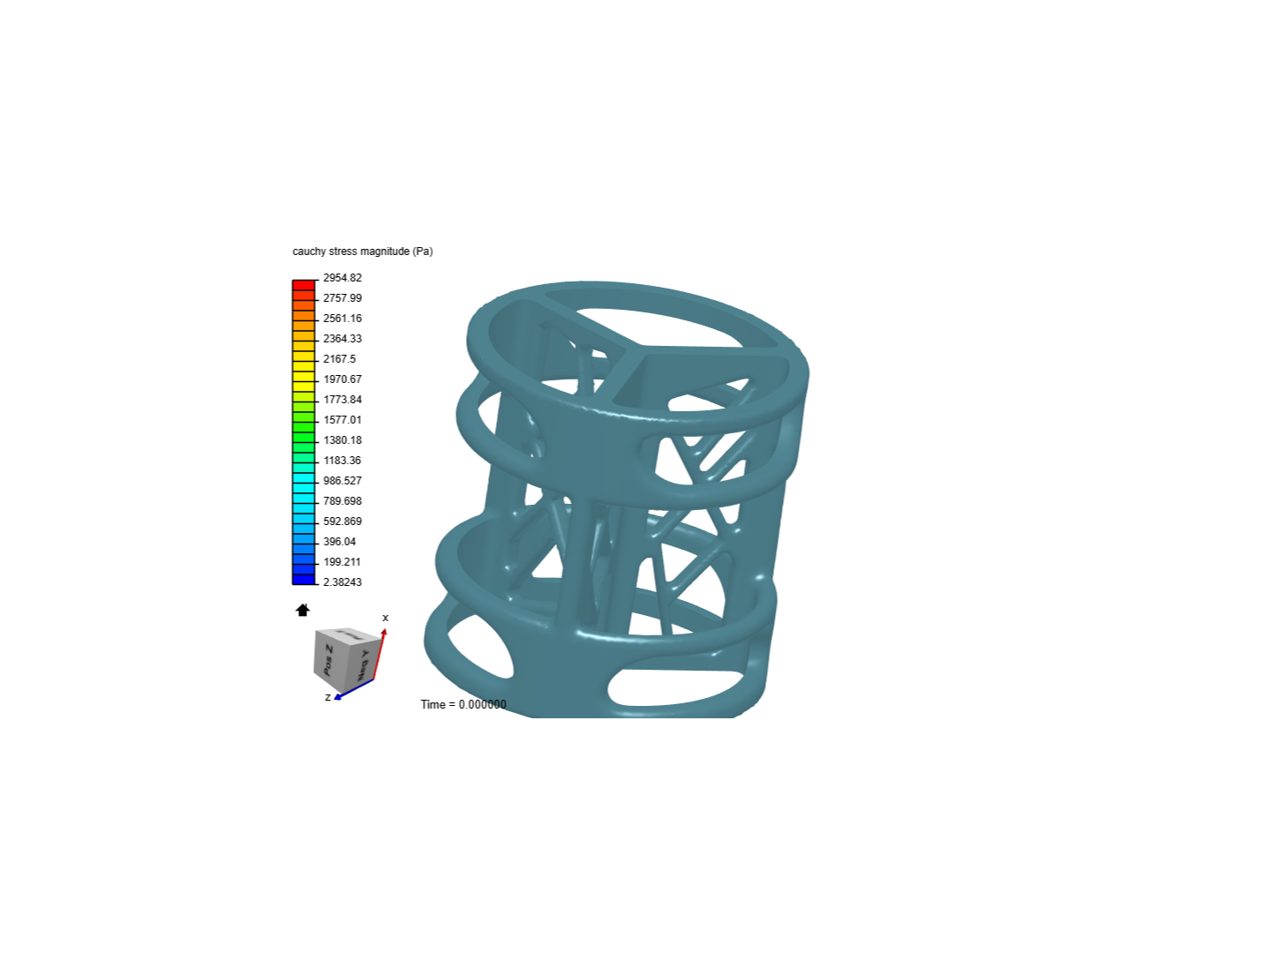Screen dimensions: 1271x953
Task: Click the light top face of orientation cube
Action: coord(350,634)
